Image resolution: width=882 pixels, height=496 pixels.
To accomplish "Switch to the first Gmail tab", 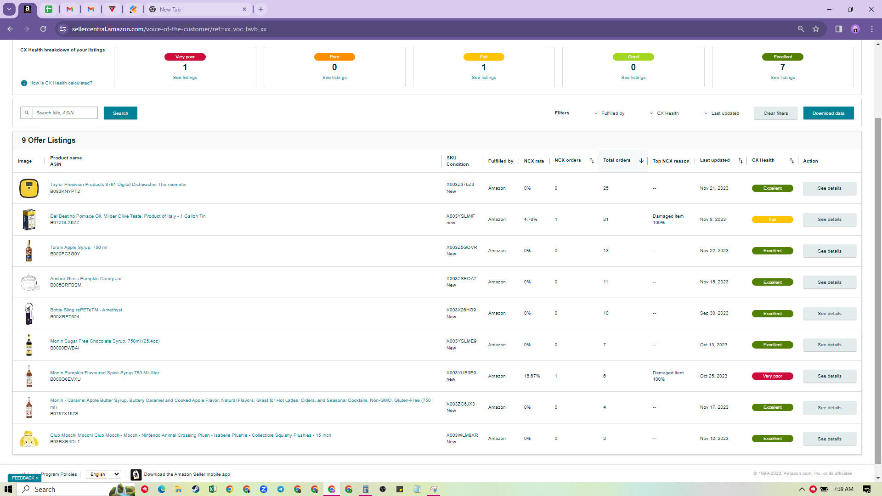I will (x=70, y=9).
